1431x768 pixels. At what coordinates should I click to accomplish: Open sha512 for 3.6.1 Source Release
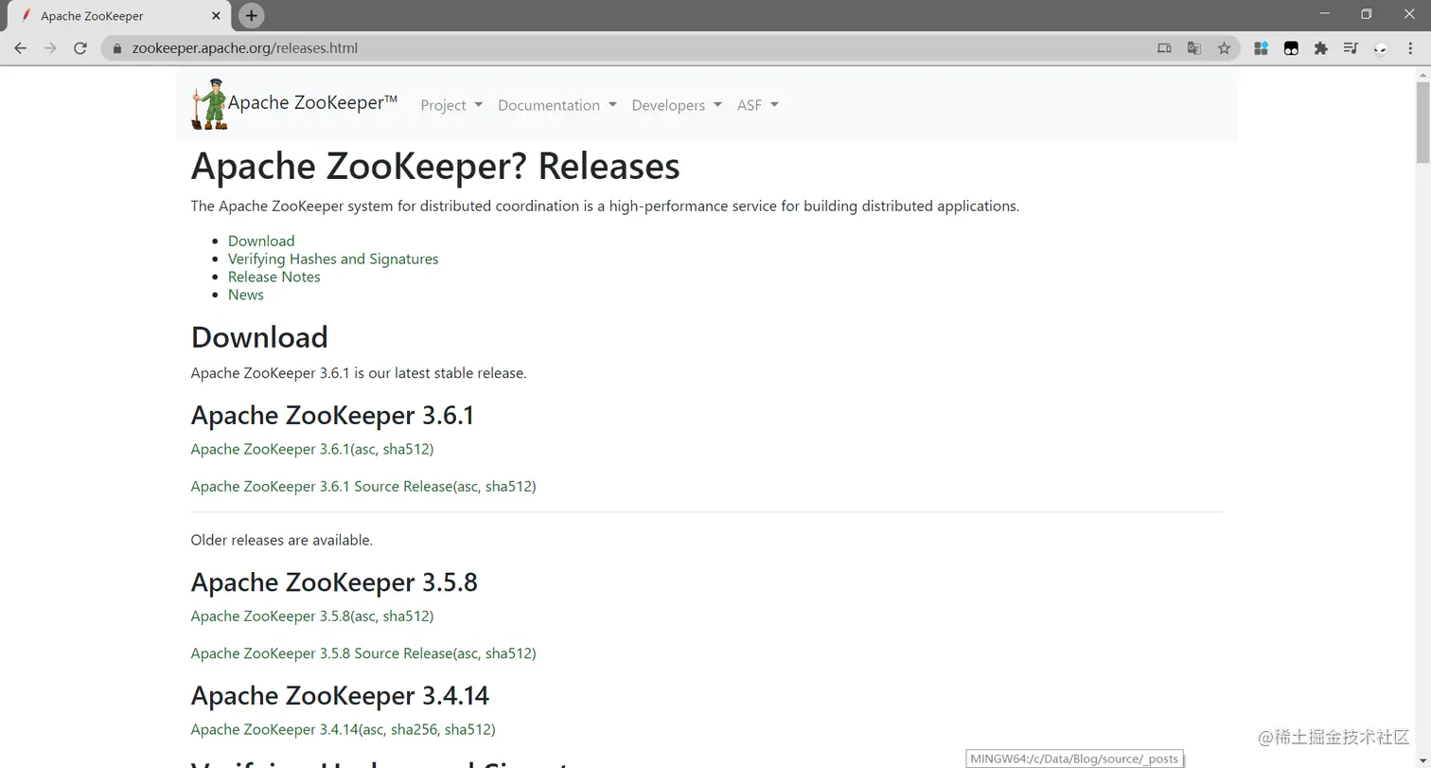pyautogui.click(x=508, y=487)
